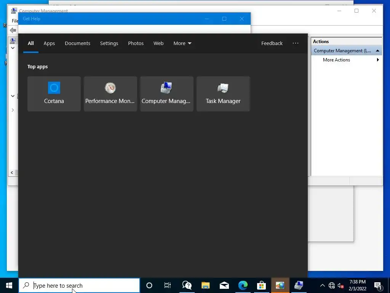Open the network status tray icon

(332, 285)
